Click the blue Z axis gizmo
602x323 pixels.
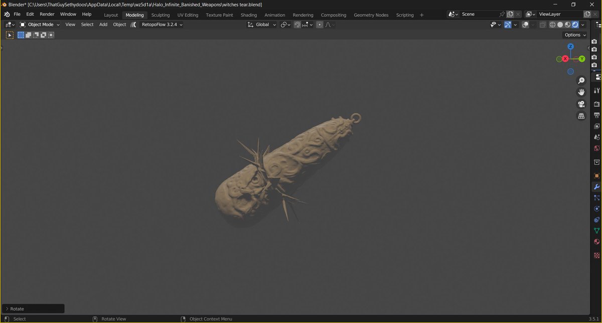(570, 47)
